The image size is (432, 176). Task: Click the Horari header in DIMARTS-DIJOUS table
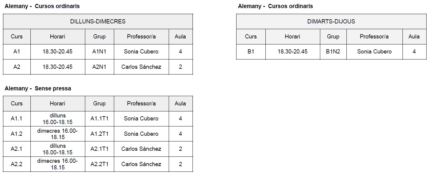(x=293, y=37)
